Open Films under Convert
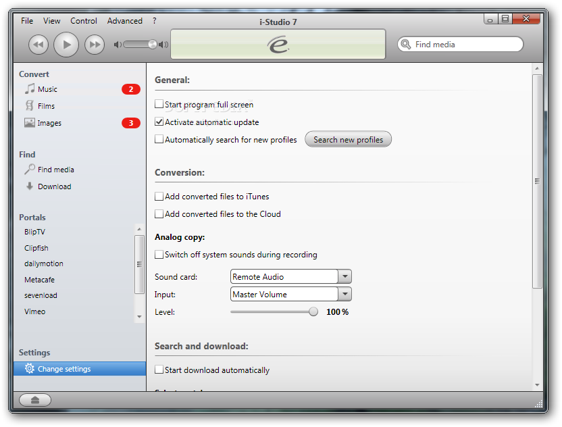The image size is (562, 427). coord(46,106)
